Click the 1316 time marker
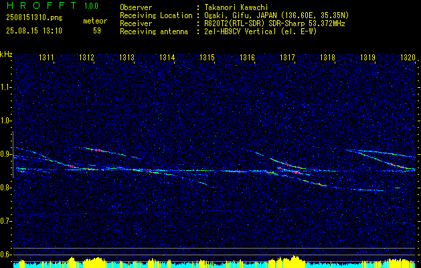This screenshot has height=268, width=421. (x=247, y=57)
